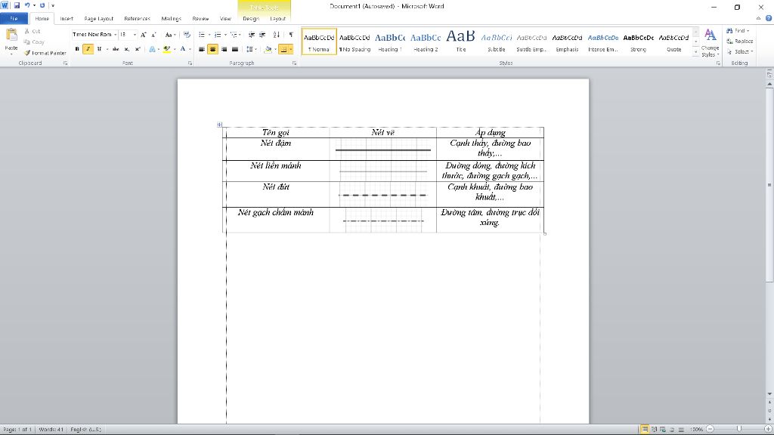This screenshot has width=774, height=435.
Task: Open the font name dropdown
Action: (x=115, y=35)
